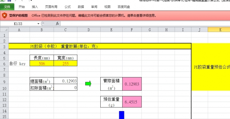230x119 pixels.
Task: Click the 預估重量 (g) label cell
Action: (111, 102)
